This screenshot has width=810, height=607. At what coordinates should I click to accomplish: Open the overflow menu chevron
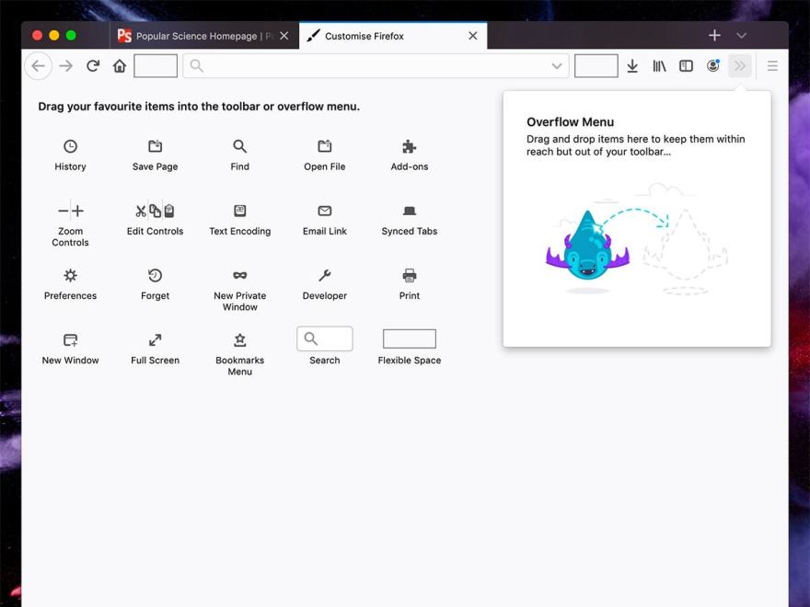point(740,65)
